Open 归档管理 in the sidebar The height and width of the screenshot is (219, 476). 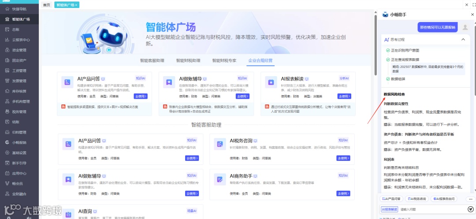tap(19, 132)
